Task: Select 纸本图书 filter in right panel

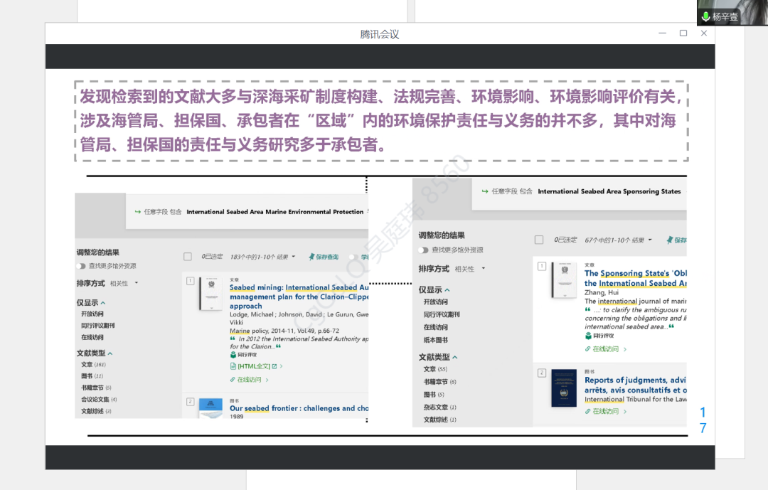Action: [x=435, y=340]
